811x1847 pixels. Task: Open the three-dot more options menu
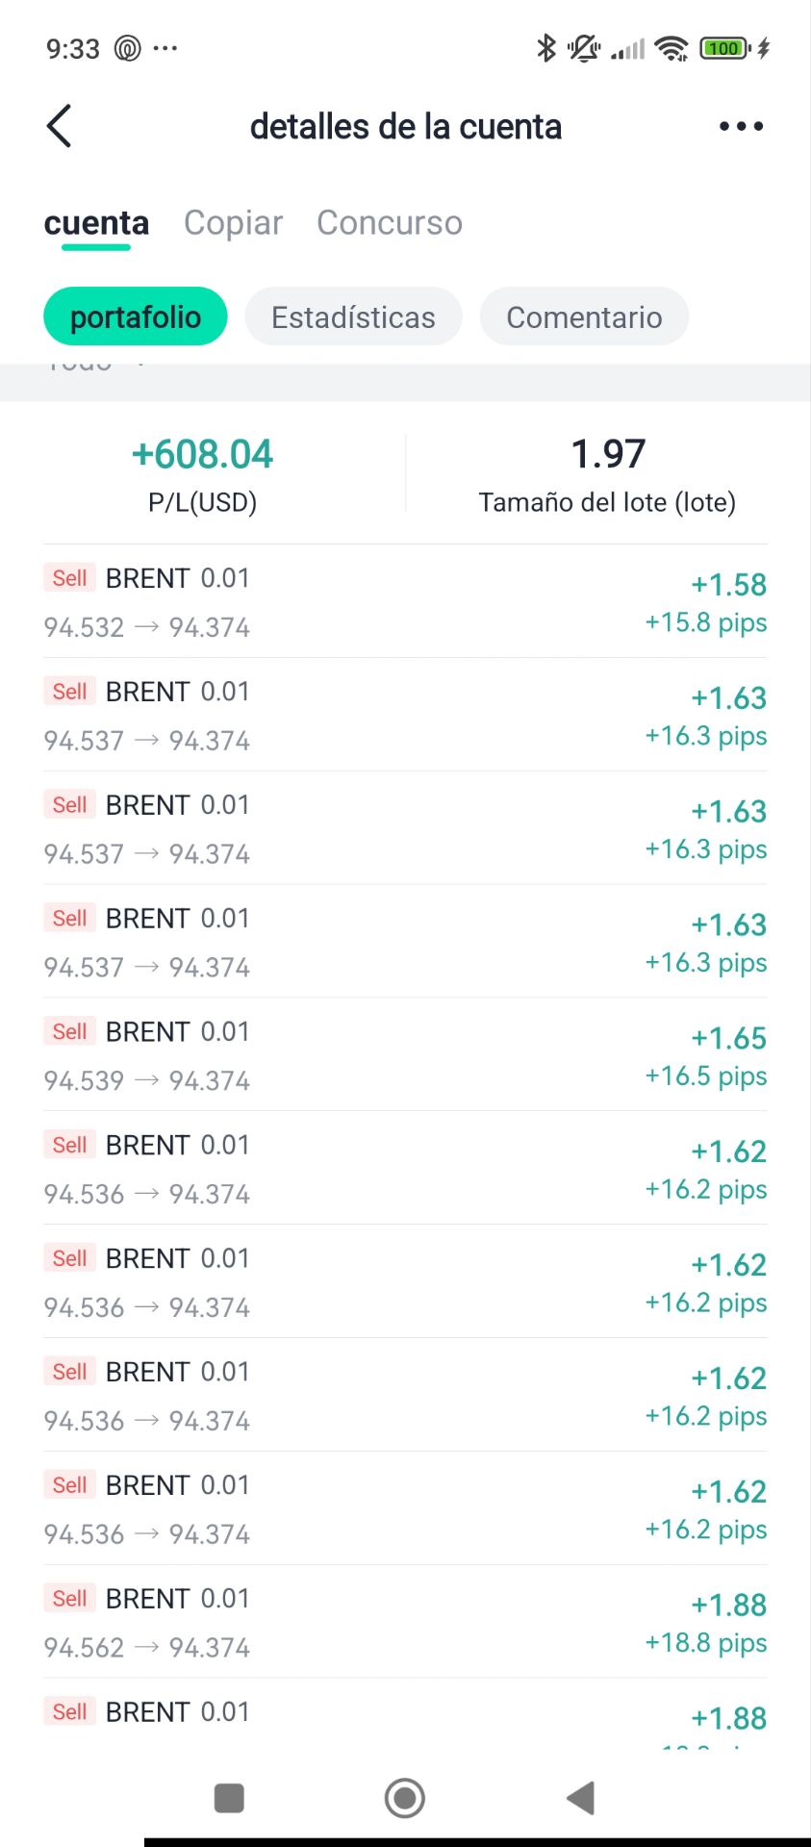(741, 126)
